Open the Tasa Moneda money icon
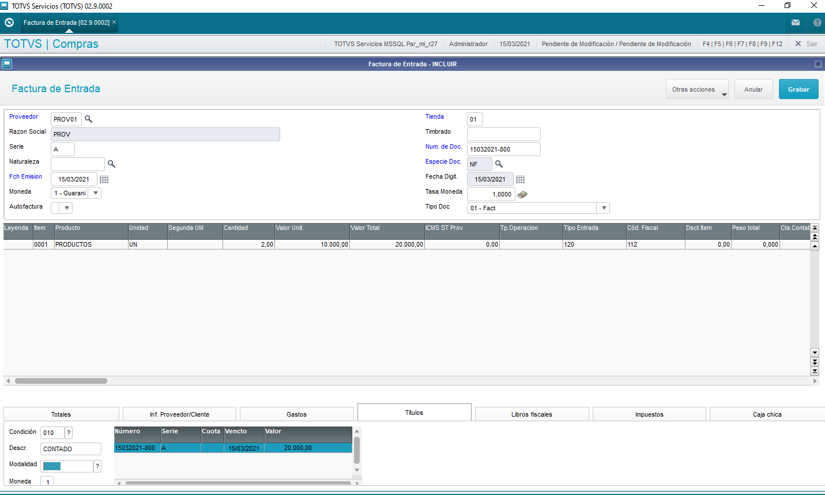 click(x=522, y=195)
